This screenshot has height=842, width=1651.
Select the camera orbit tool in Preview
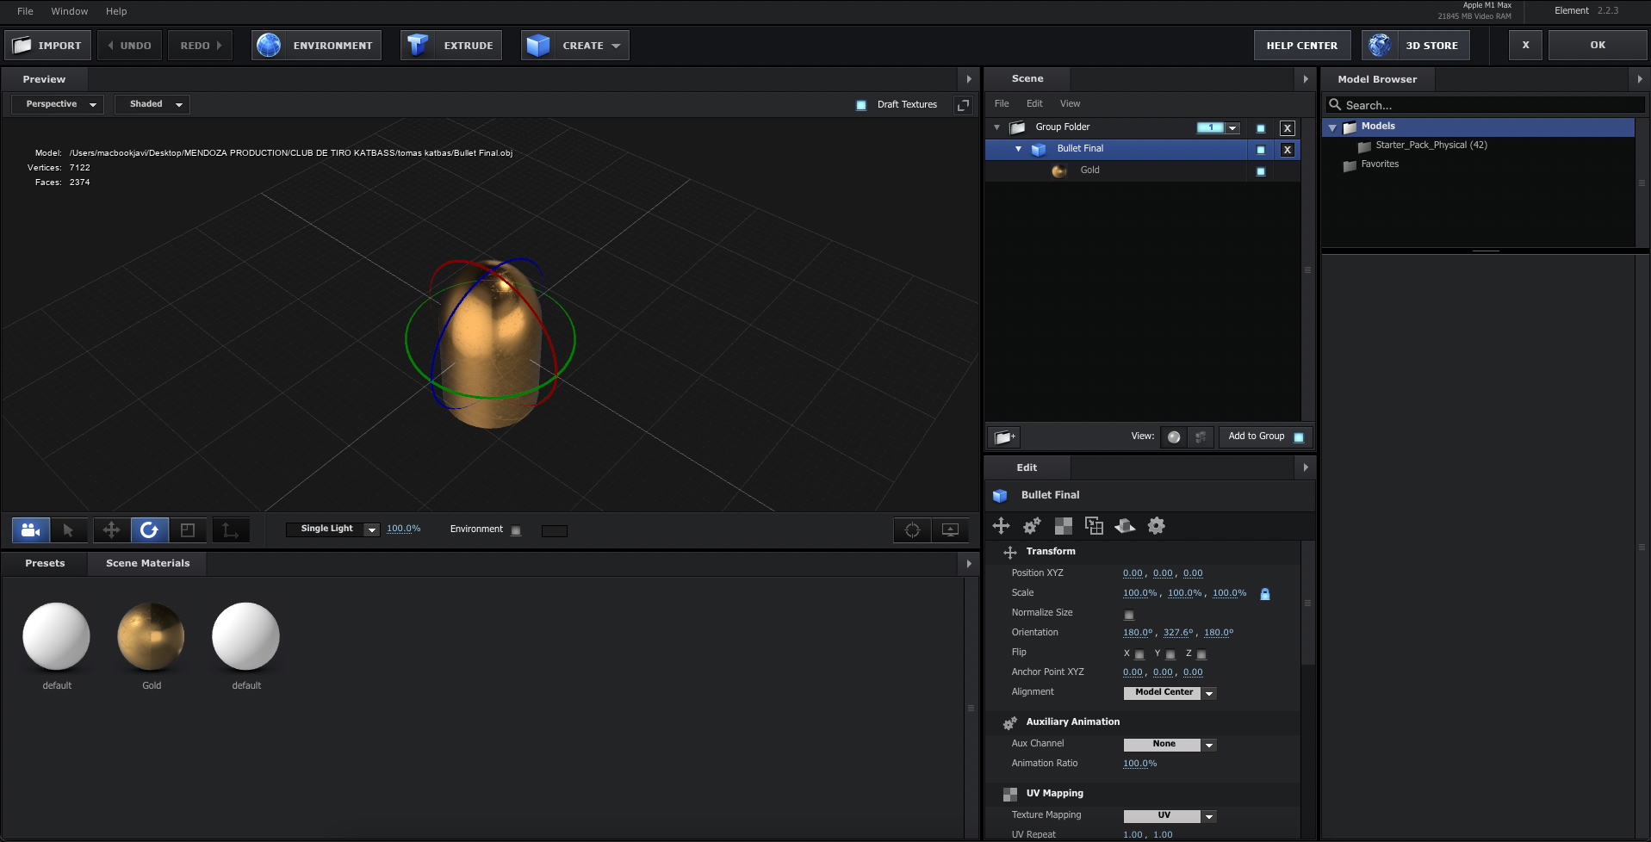click(x=30, y=530)
